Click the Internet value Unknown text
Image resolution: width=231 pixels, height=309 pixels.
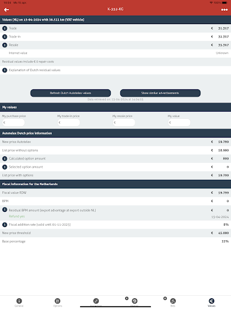click(x=222, y=53)
